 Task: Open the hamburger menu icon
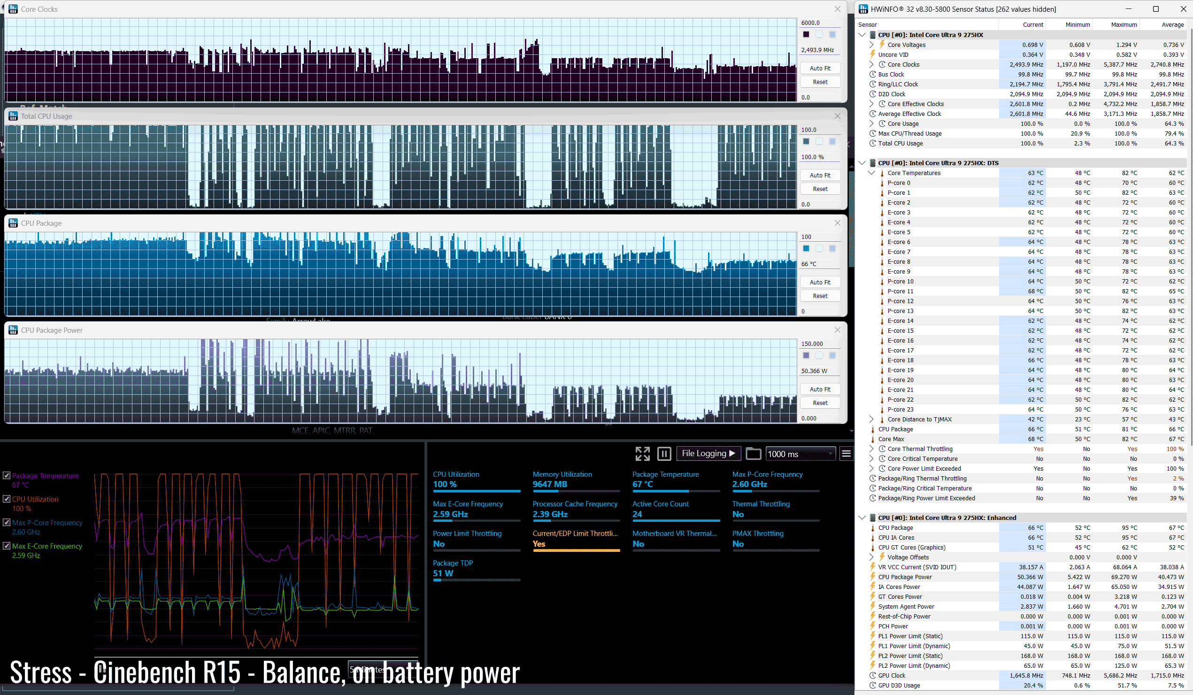pos(846,454)
